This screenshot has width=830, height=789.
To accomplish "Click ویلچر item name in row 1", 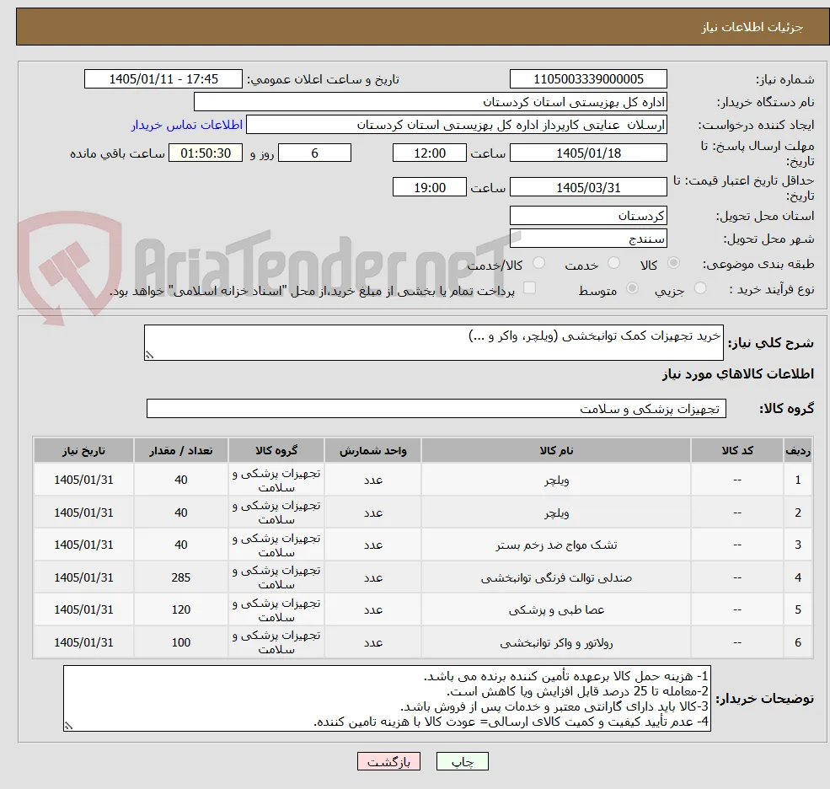I will [x=556, y=480].
